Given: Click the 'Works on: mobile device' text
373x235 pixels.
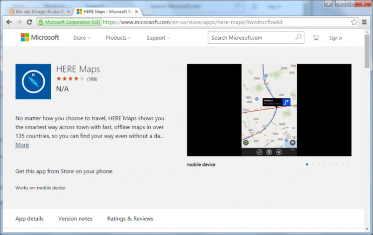Looking at the screenshot, I should point(40,188).
